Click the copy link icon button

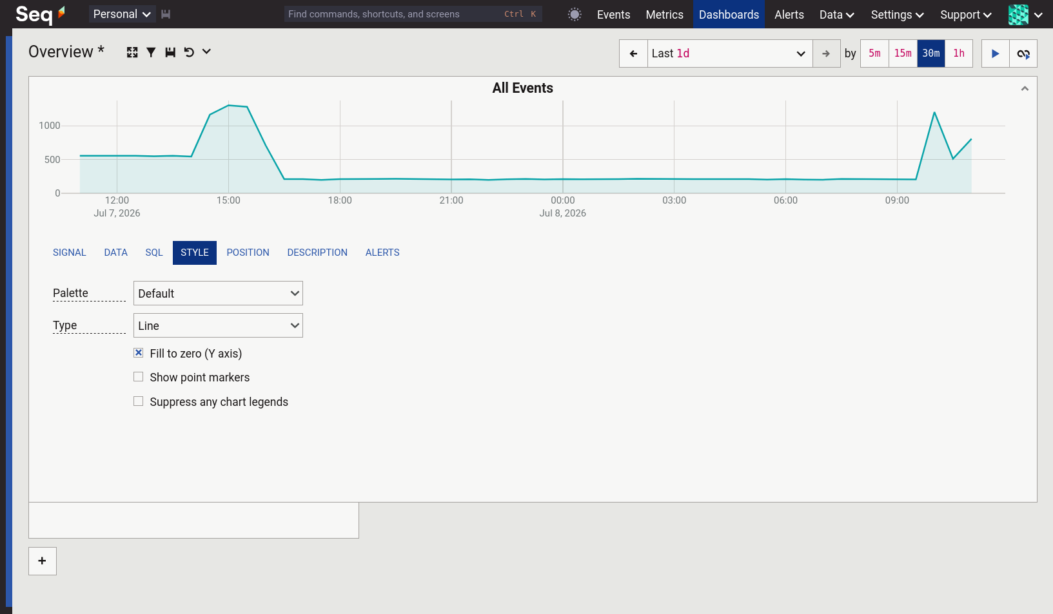[x=1023, y=53]
